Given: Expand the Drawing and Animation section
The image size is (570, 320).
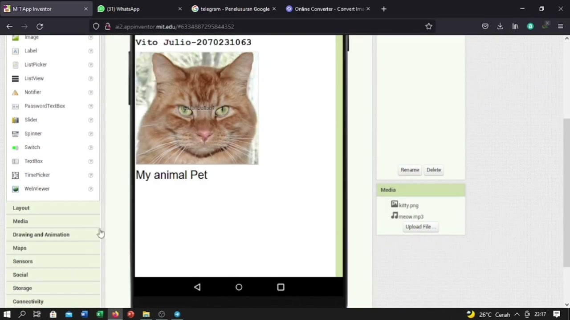Looking at the screenshot, I should 53,234.
